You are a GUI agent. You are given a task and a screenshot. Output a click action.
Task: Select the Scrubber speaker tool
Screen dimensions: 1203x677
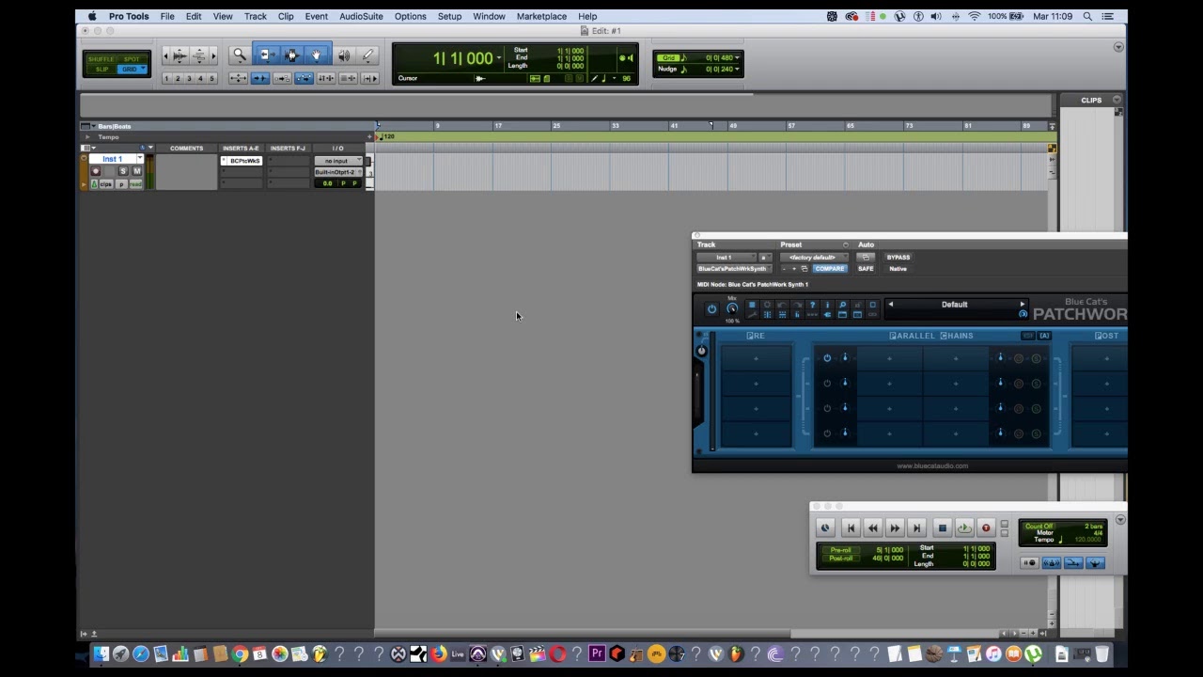click(x=344, y=55)
